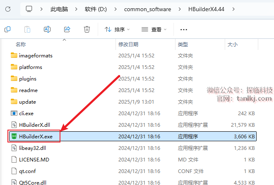Click the computer monitor icon in the address bar
Screen dimensions: 274x185
click(29, 9)
